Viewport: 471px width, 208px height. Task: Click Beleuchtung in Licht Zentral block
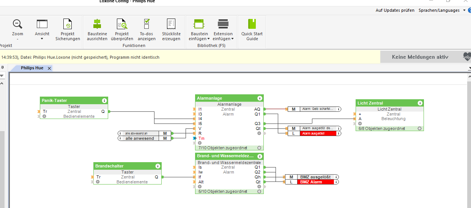(x=394, y=119)
